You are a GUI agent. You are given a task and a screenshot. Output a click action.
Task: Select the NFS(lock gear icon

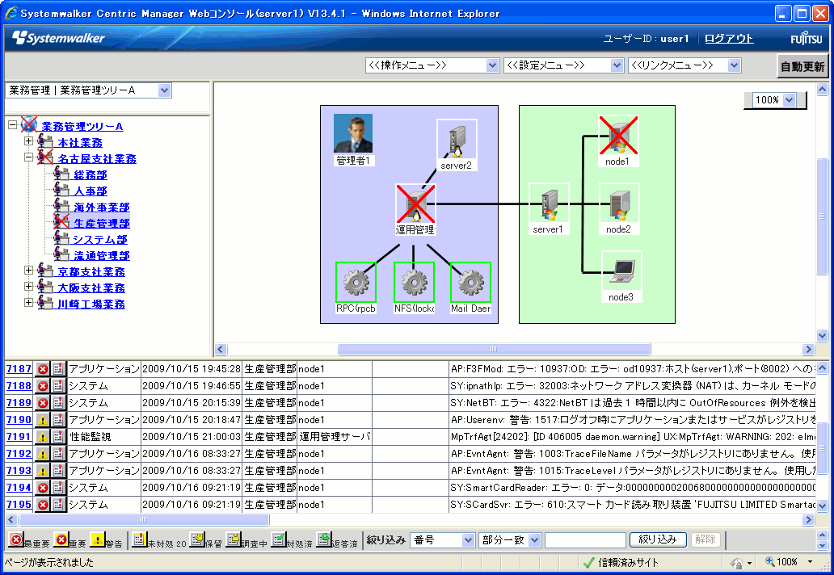(414, 282)
